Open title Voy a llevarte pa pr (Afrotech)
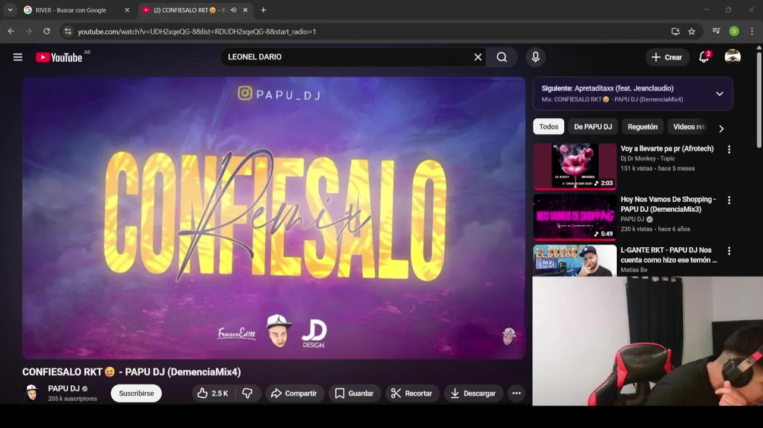The width and height of the screenshot is (763, 428). pyautogui.click(x=667, y=149)
